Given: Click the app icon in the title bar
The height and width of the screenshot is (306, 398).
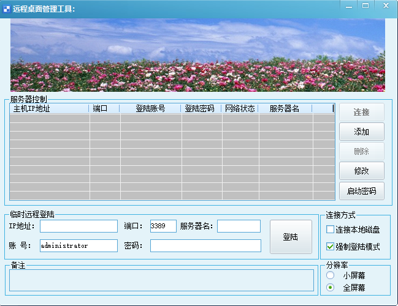Looking at the screenshot, I should (6, 9).
